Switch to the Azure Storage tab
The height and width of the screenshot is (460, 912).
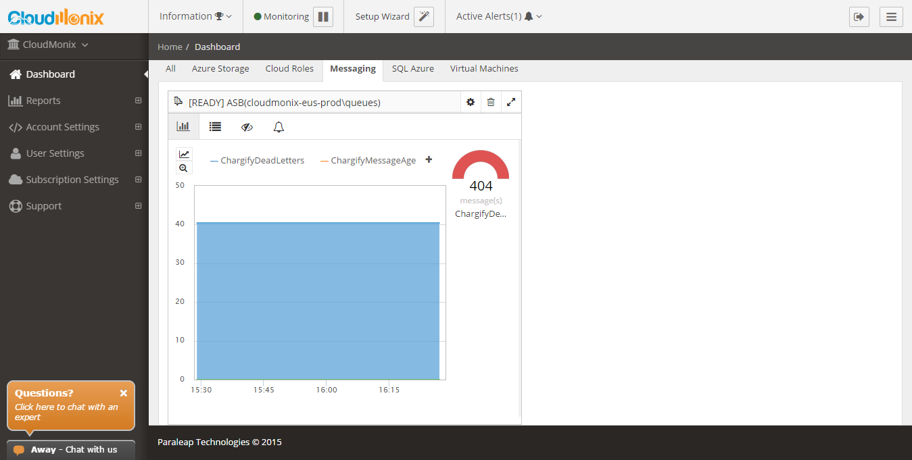point(220,69)
